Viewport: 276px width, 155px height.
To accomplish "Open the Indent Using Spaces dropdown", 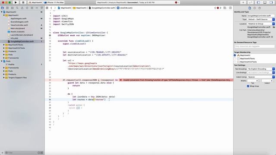I will click(261, 77).
